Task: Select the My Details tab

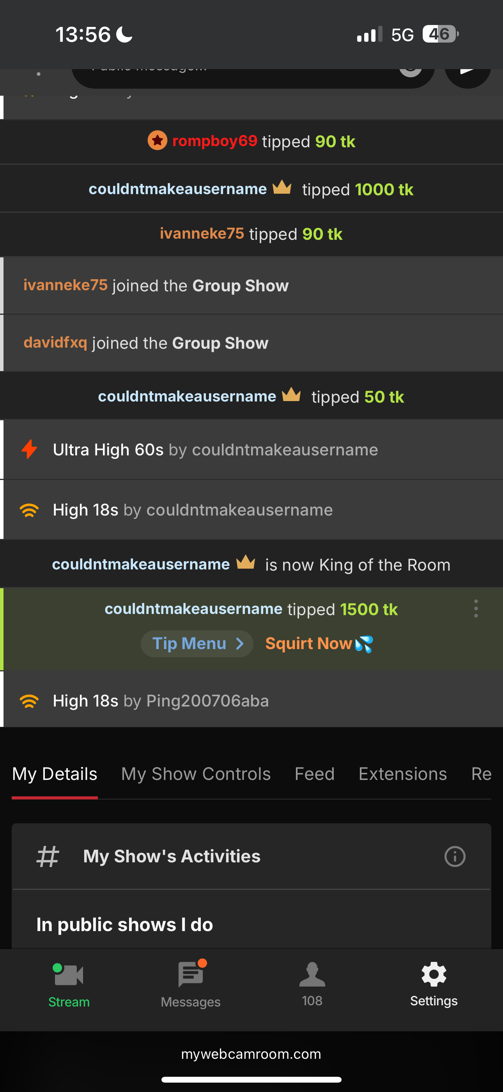Action: [55, 774]
